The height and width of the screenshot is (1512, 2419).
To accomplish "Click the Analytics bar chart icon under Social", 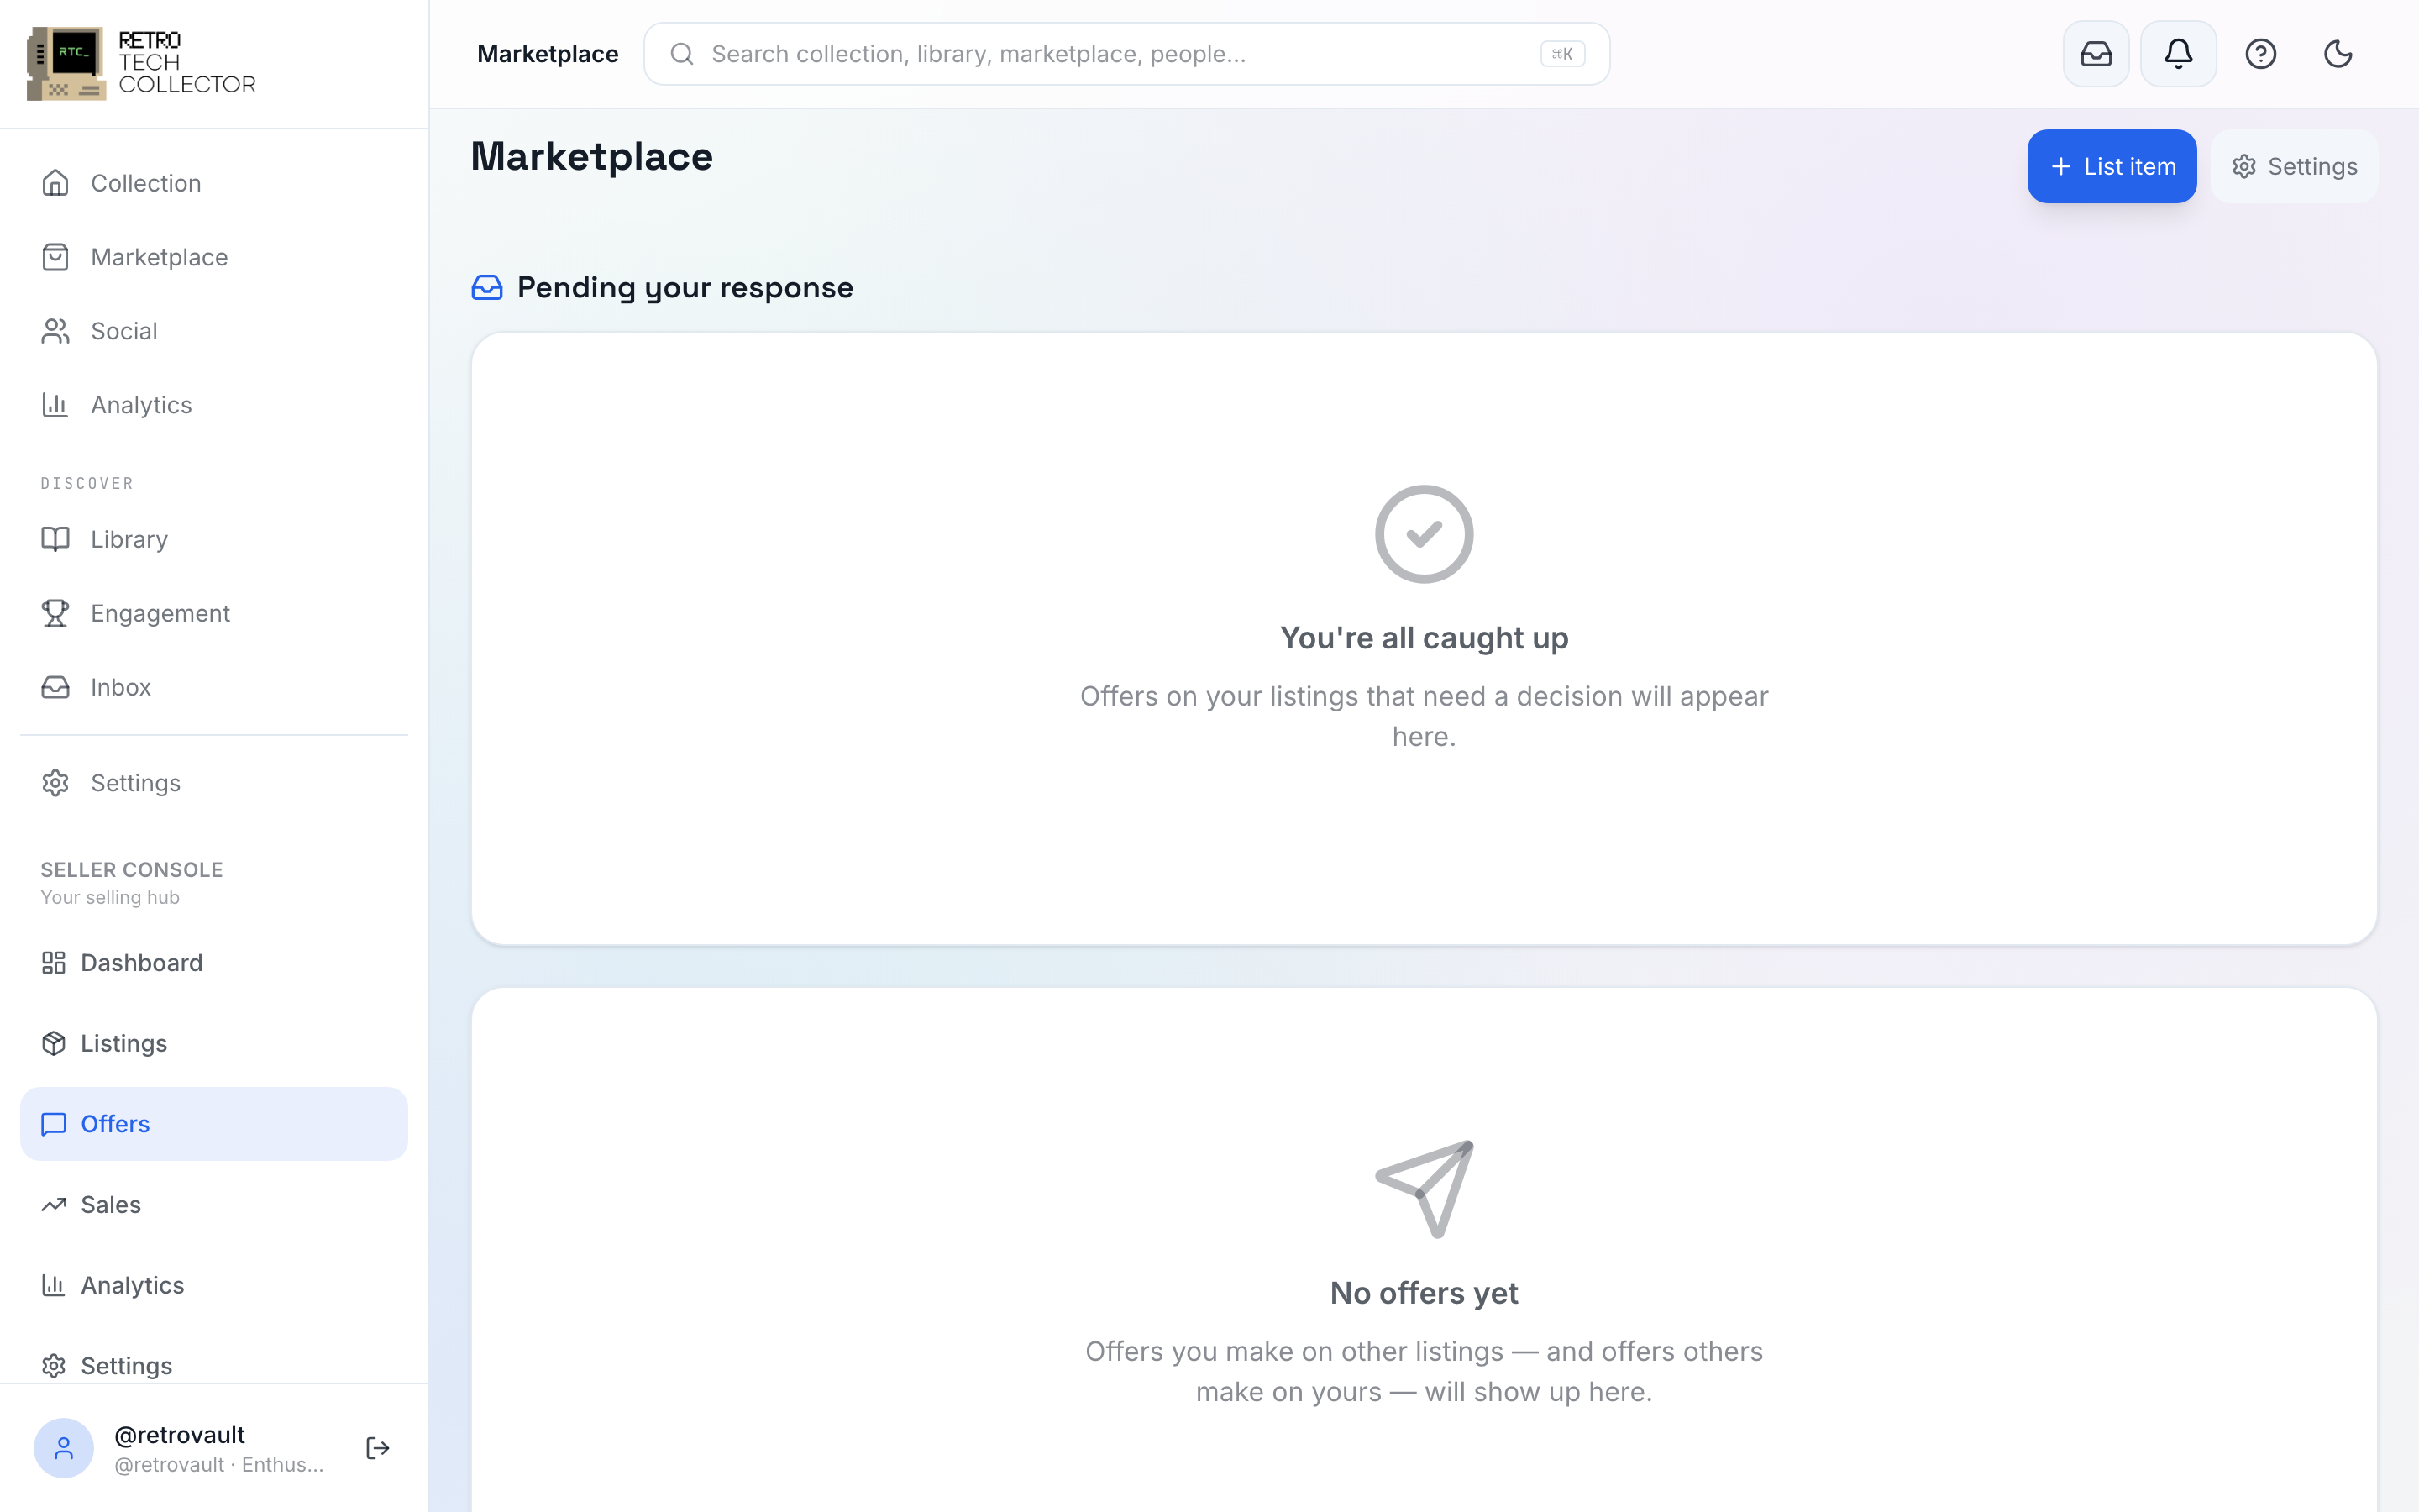I will (55, 405).
